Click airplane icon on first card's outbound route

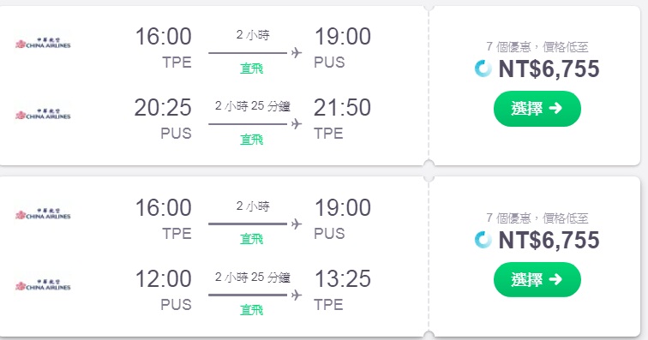pos(297,53)
